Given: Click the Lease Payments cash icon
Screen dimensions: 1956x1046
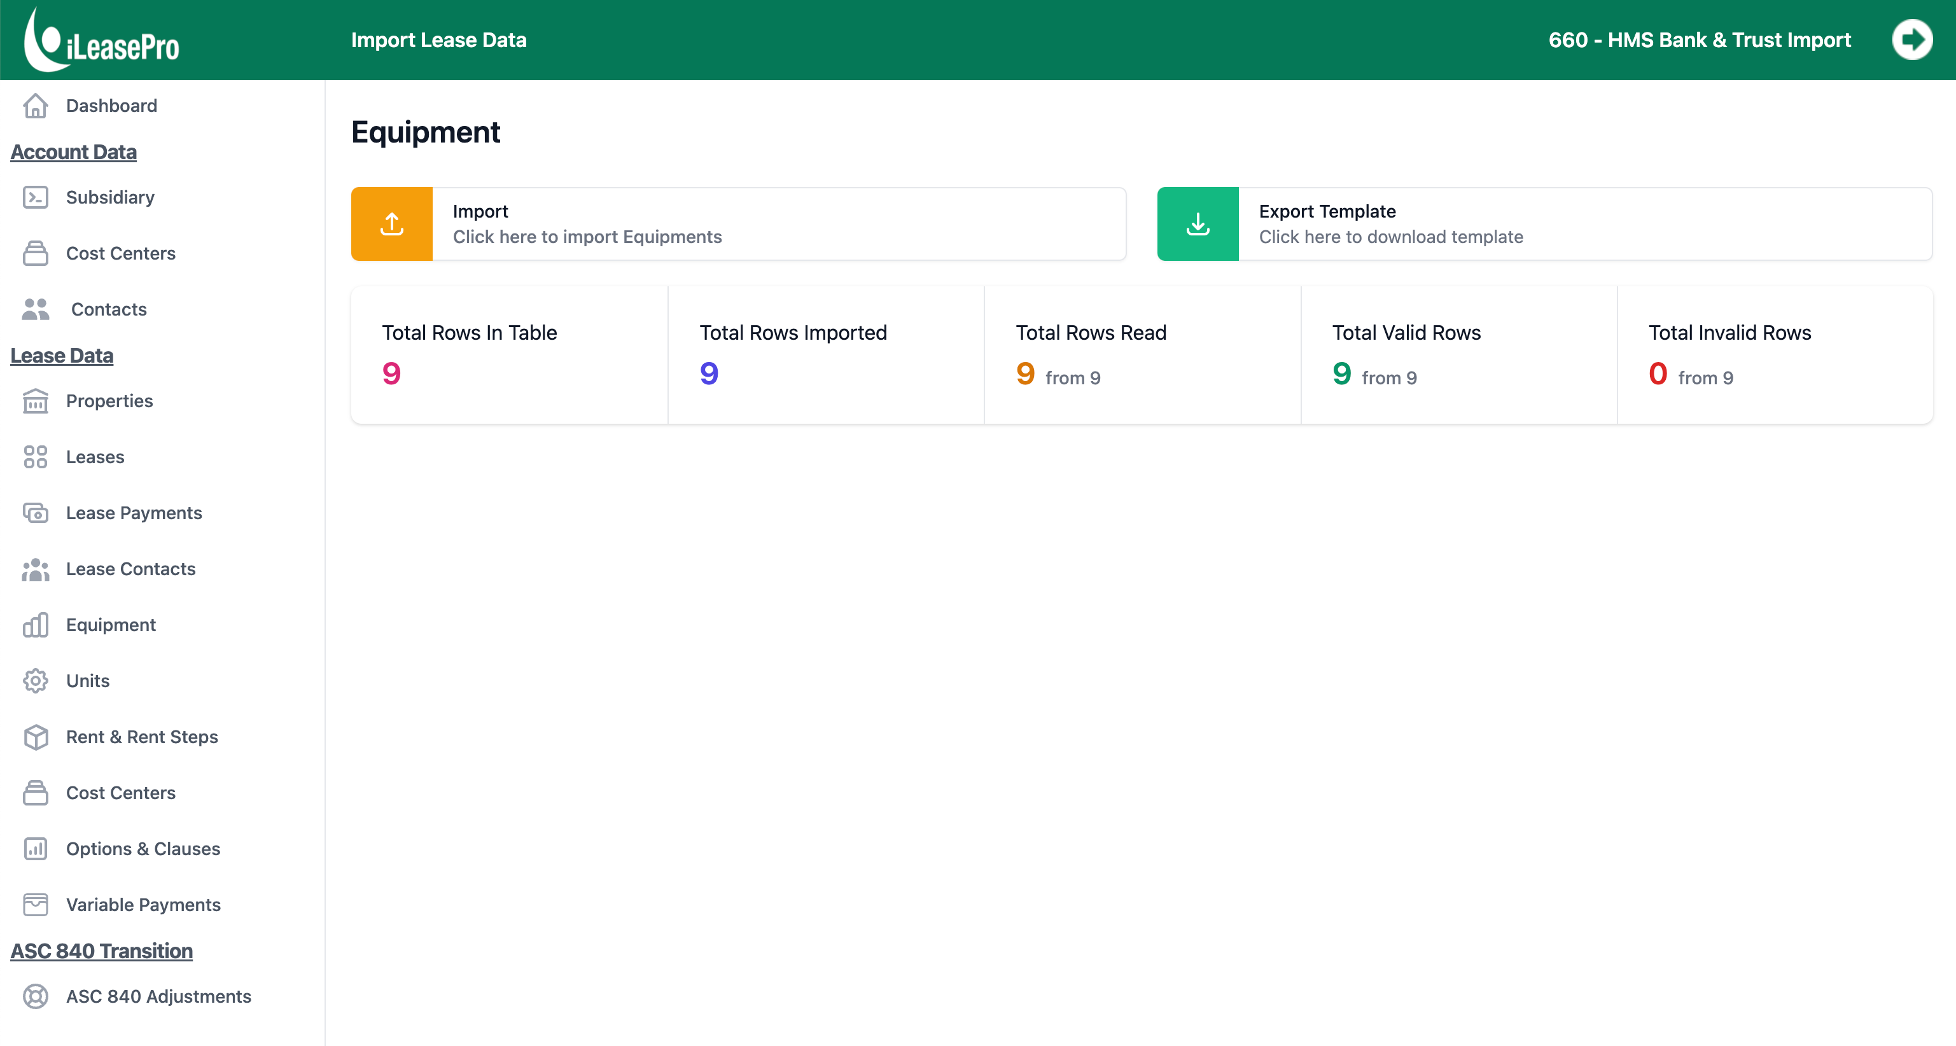Looking at the screenshot, I should point(35,513).
